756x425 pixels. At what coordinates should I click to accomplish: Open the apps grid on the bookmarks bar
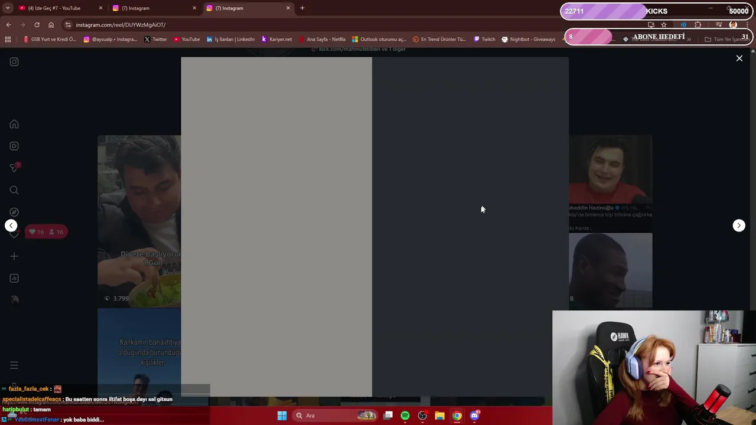[8, 40]
